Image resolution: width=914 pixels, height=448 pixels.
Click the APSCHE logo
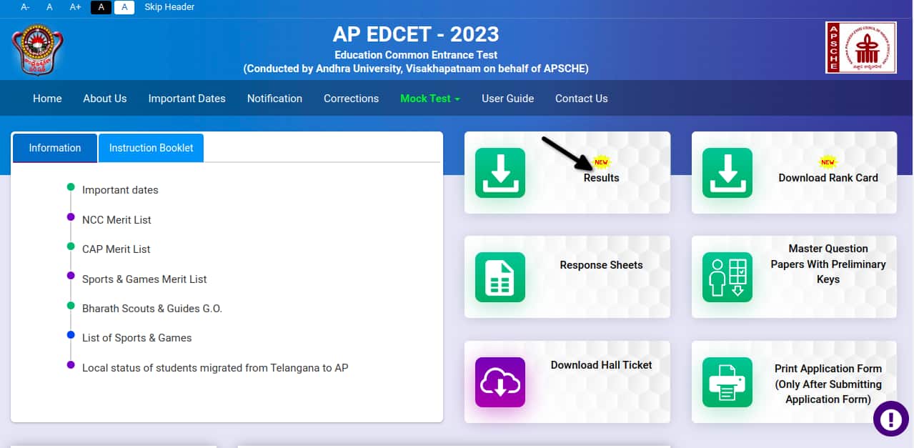click(861, 47)
